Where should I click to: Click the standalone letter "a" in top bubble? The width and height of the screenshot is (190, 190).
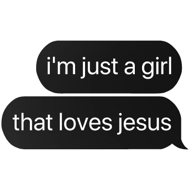[130, 68]
